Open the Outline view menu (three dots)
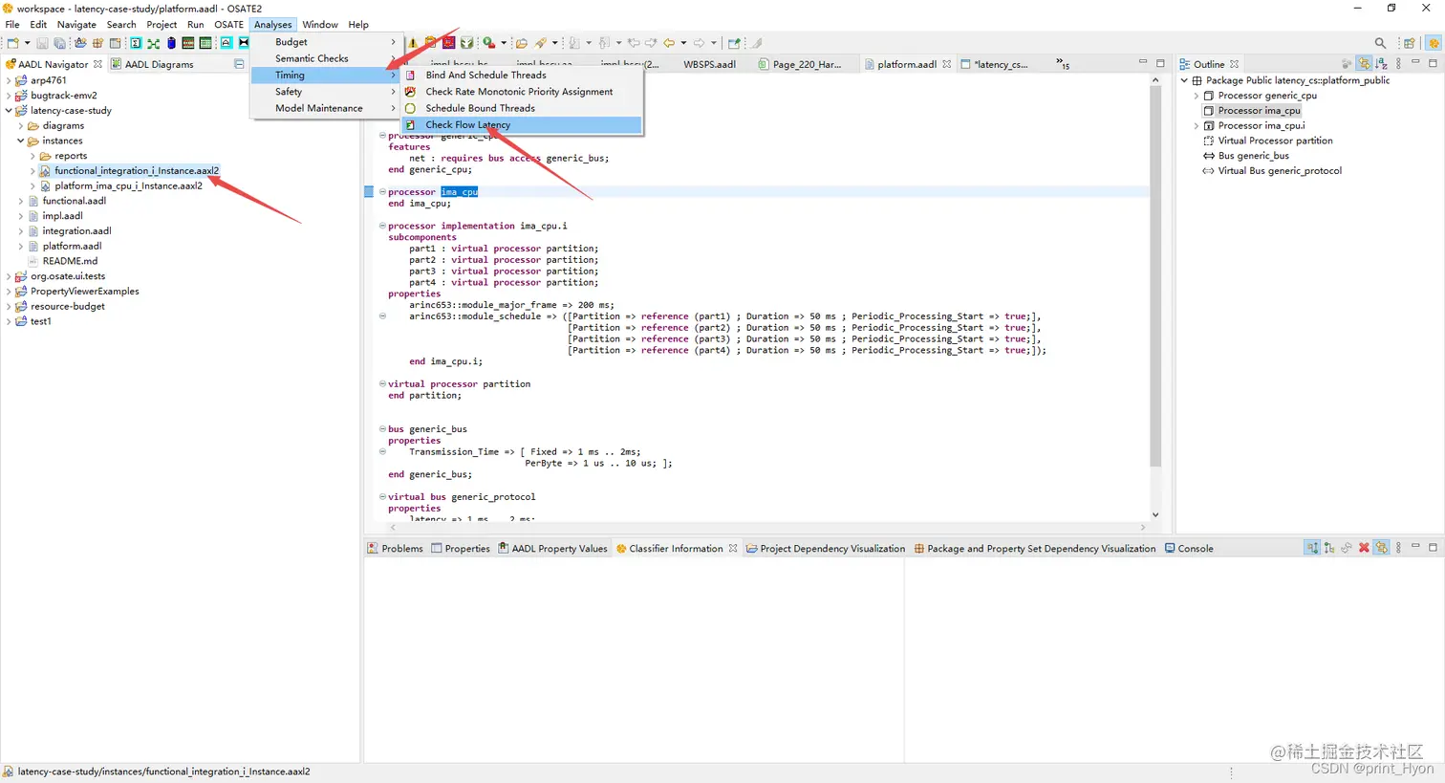The width and height of the screenshot is (1445, 783). click(x=1398, y=64)
